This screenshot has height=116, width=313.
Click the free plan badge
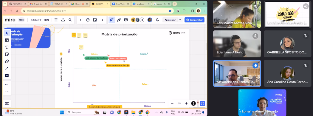tap(21, 20)
